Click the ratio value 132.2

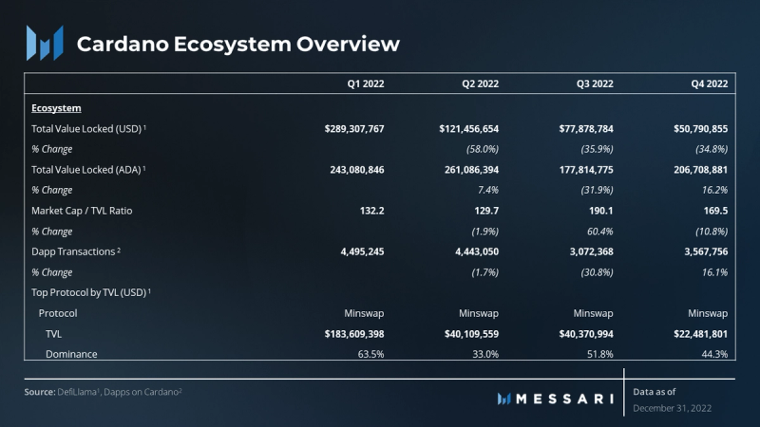371,211
